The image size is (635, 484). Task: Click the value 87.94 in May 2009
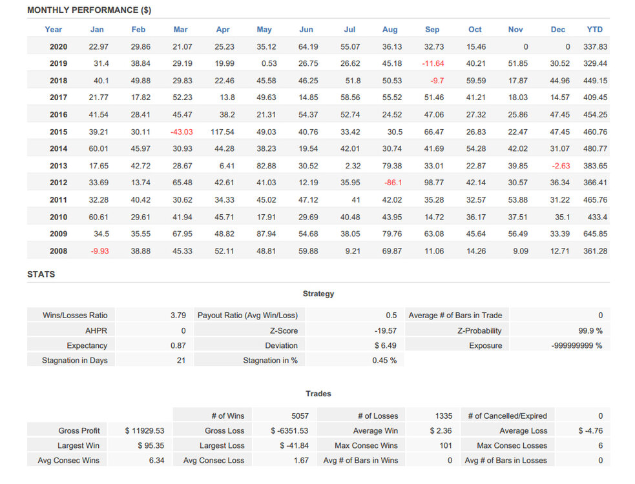266,234
